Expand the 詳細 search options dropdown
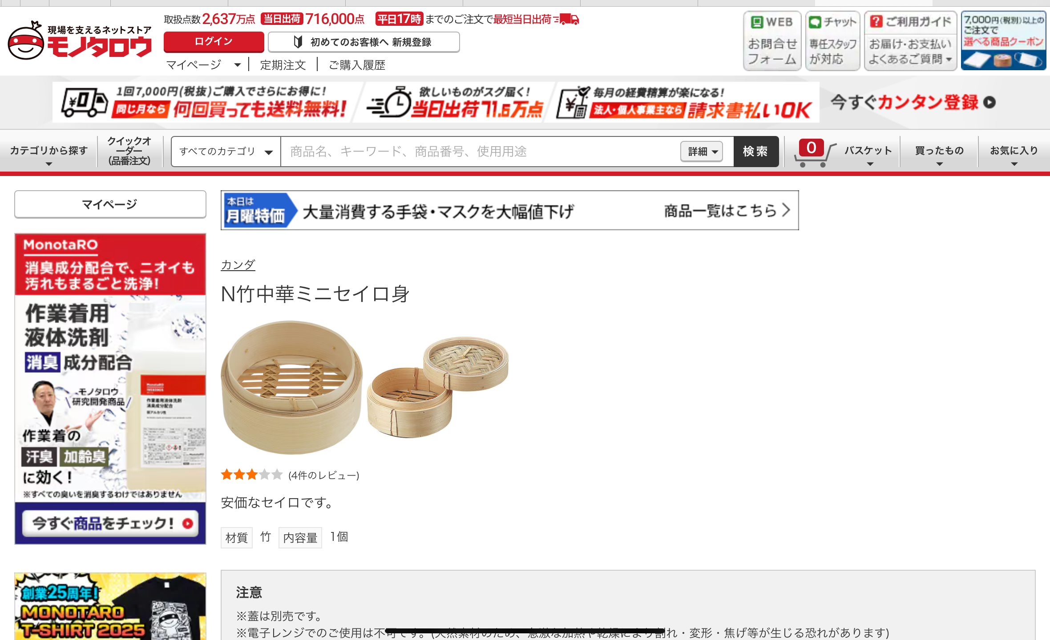The width and height of the screenshot is (1050, 640). (x=702, y=152)
